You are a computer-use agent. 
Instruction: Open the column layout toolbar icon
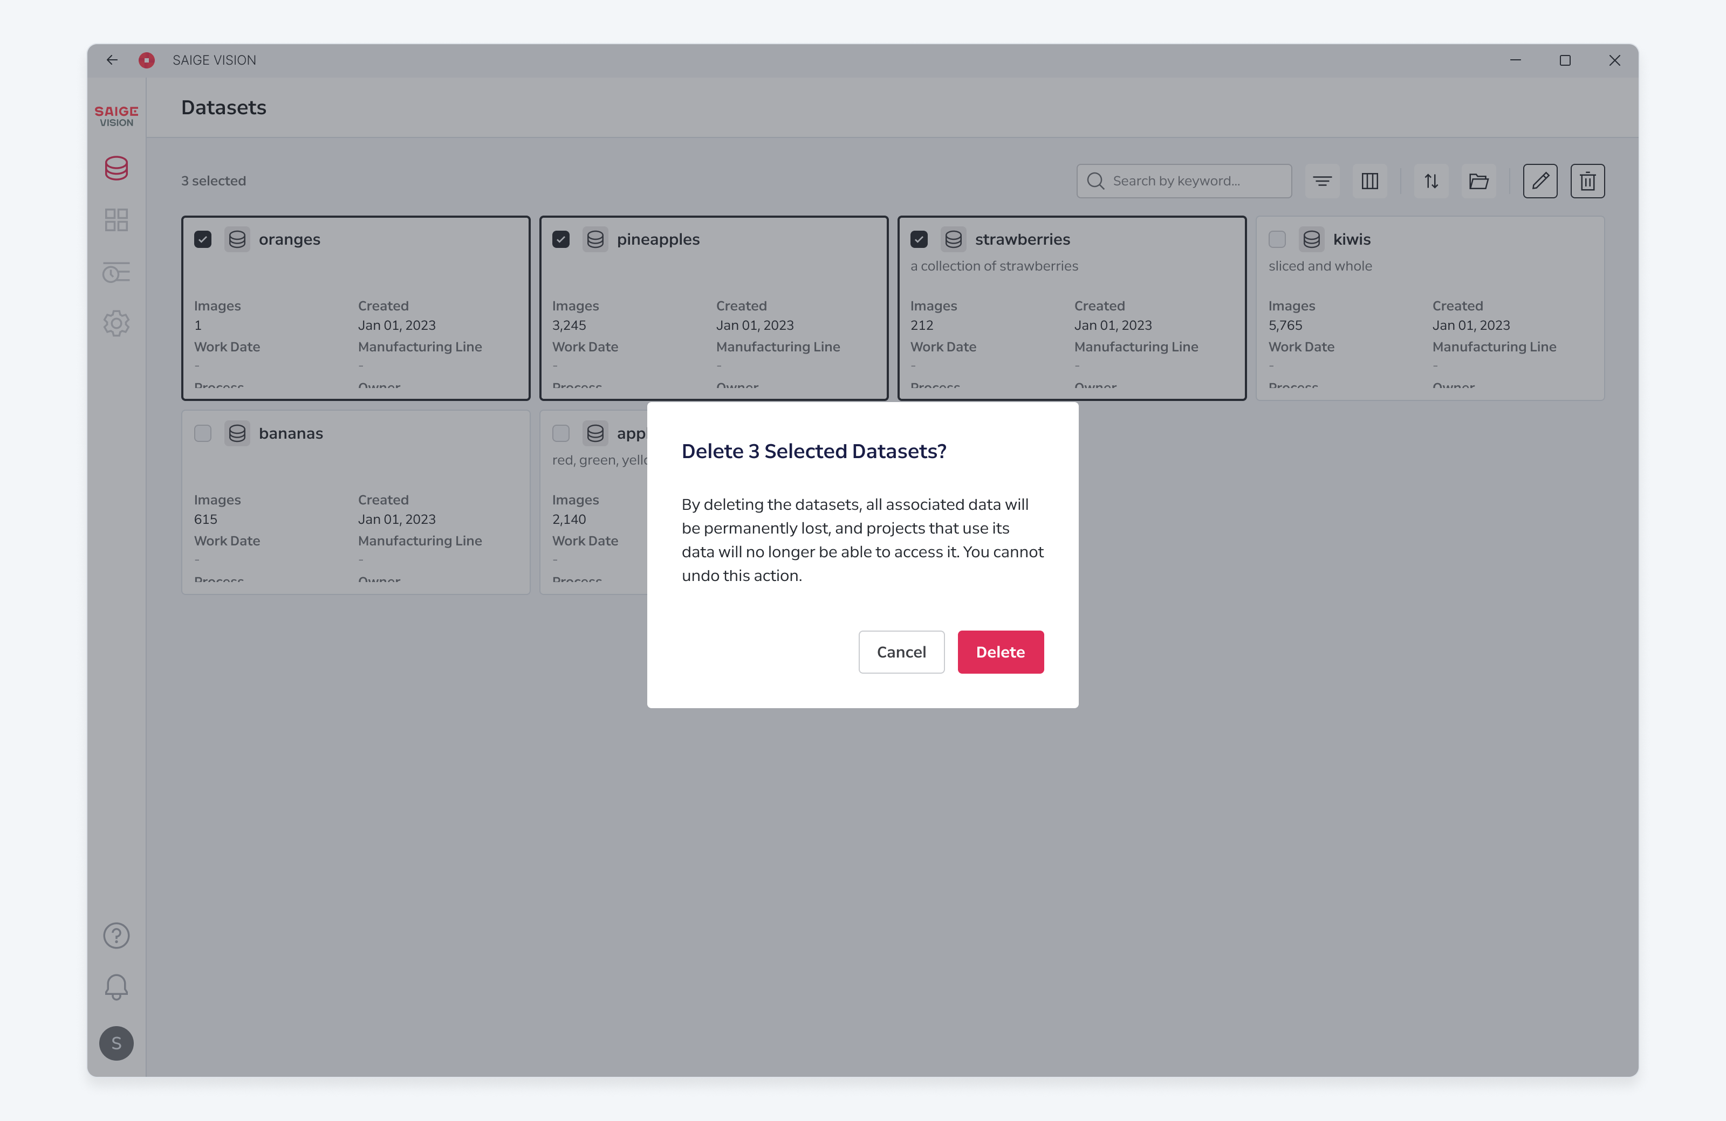[x=1370, y=181]
